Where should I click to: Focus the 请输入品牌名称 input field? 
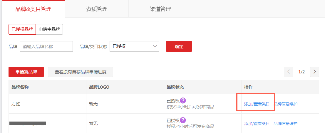46,46
